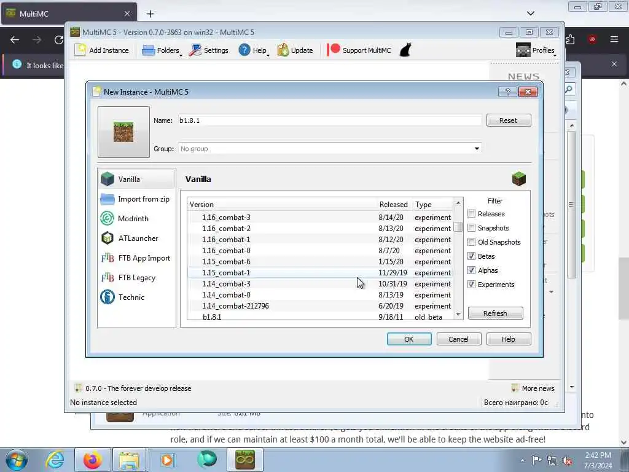Click the black cat icon in toolbar
629x472 pixels.
[x=405, y=50]
